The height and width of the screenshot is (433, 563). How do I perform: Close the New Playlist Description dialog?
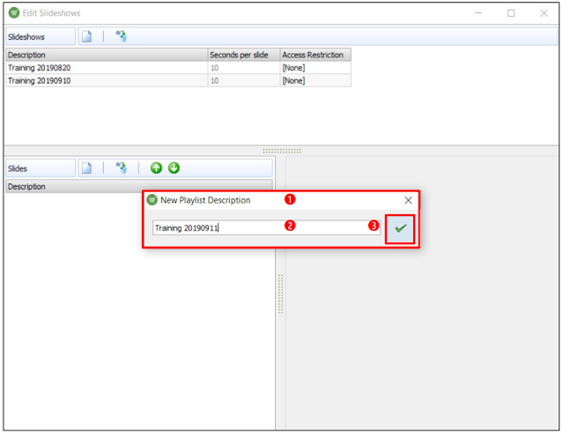click(x=408, y=200)
